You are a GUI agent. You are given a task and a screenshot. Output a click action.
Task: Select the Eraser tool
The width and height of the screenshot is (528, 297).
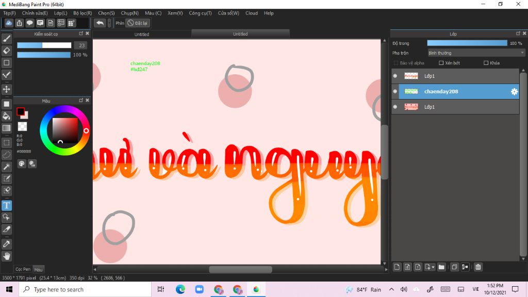(6, 51)
